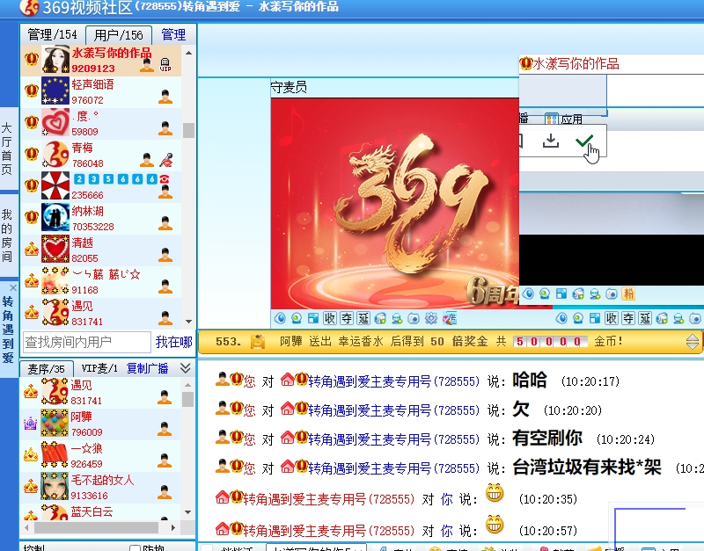The height and width of the screenshot is (551, 704).
Task: Click the add-user icon under the 守麦员 video
Action: pos(397,318)
